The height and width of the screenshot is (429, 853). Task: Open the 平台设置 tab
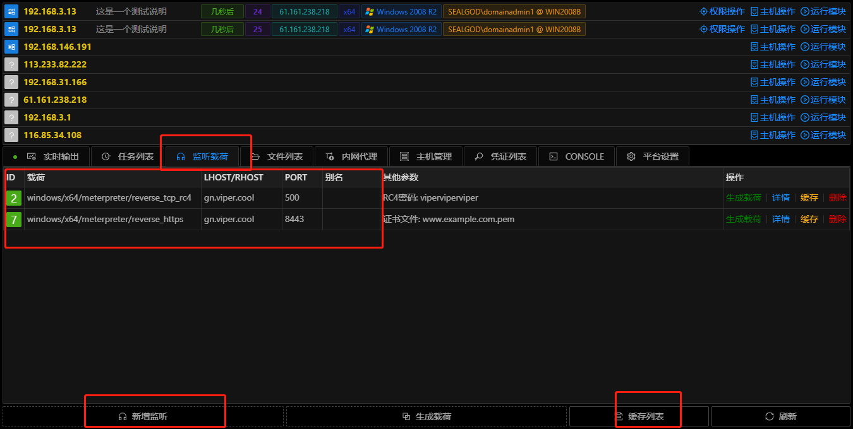[653, 156]
